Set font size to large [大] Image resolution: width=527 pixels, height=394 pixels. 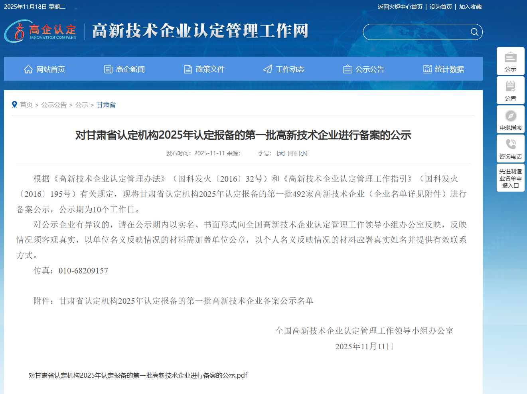tap(281, 153)
